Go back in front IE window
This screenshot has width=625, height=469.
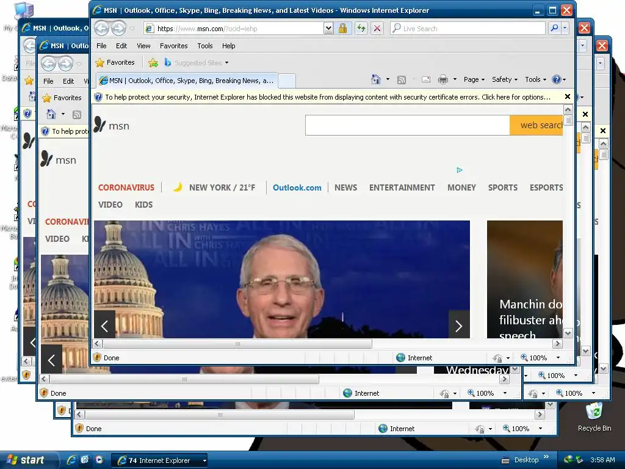(102, 28)
